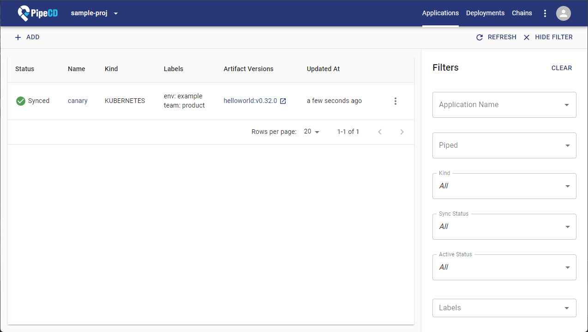This screenshot has width=588, height=332.
Task: Open the Sync Status filter dropdown
Action: 504,227
